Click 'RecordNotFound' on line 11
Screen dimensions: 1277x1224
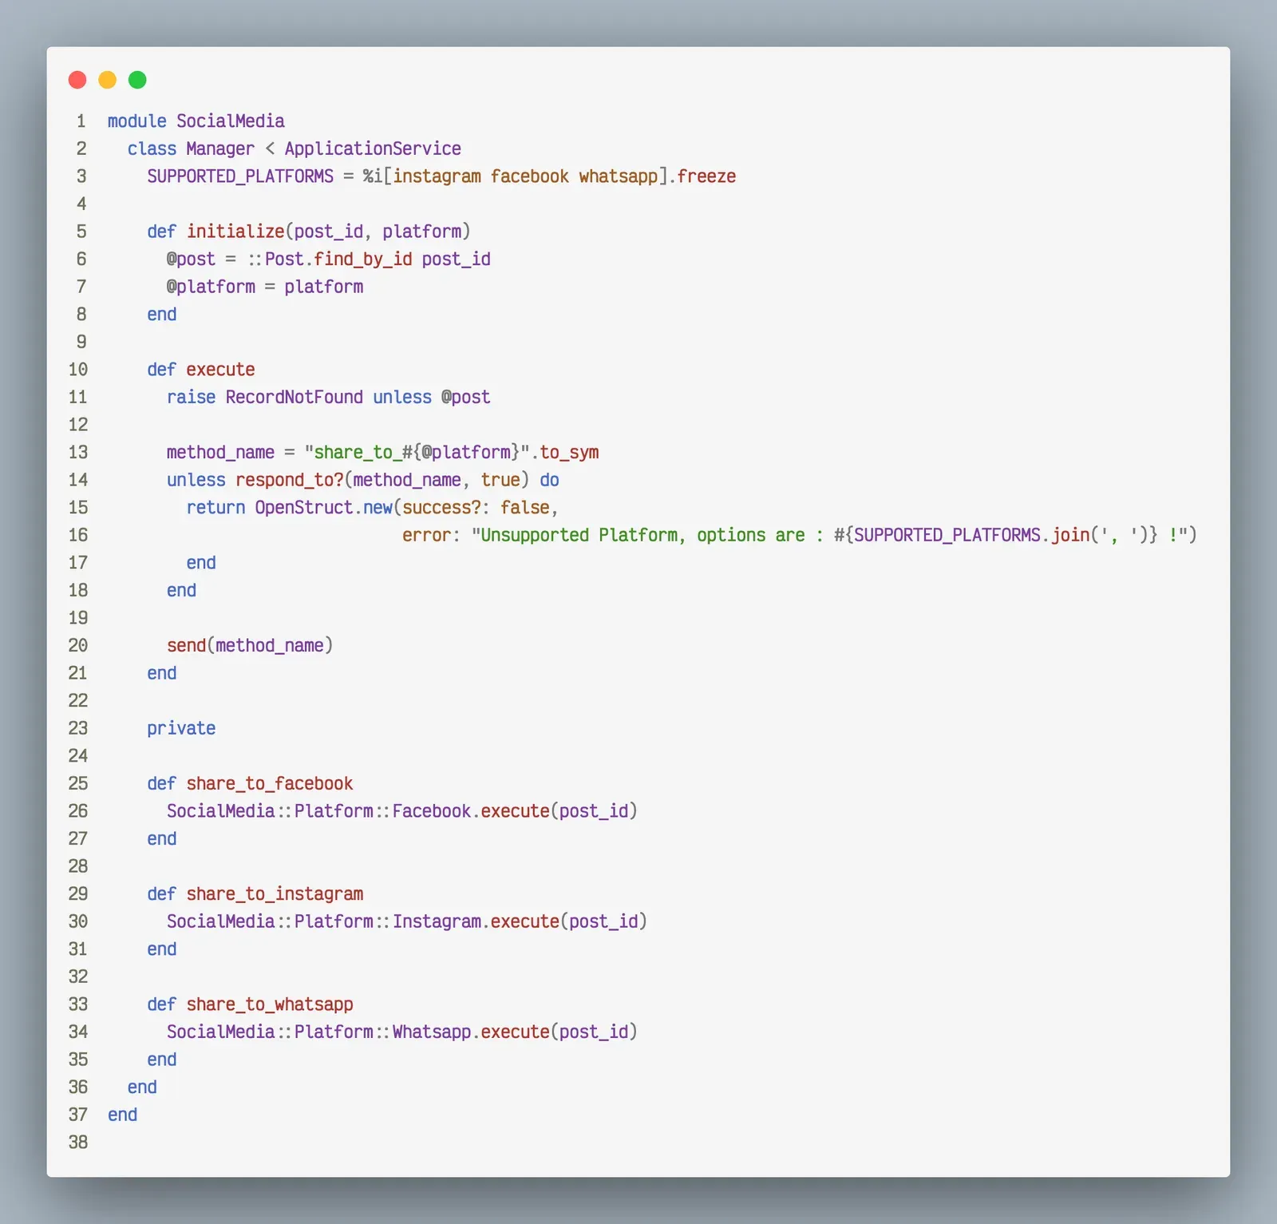click(295, 398)
